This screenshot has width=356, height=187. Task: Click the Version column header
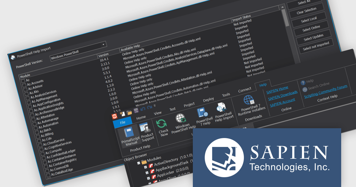coord(104,55)
